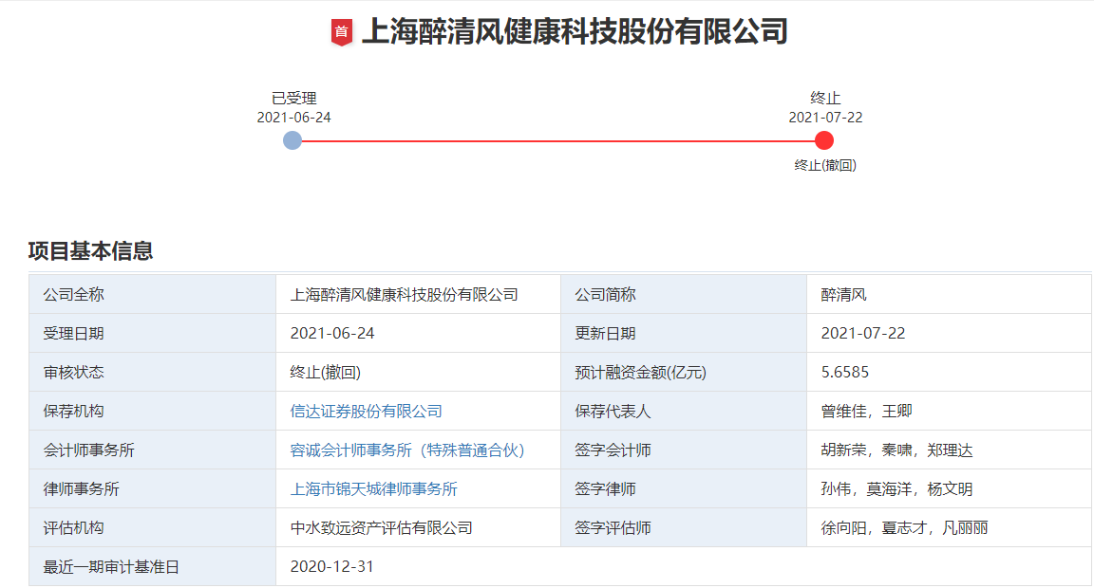Image resolution: width=1094 pixels, height=588 pixels.
Task: Click the 已受理 status label
Action: coord(293,99)
